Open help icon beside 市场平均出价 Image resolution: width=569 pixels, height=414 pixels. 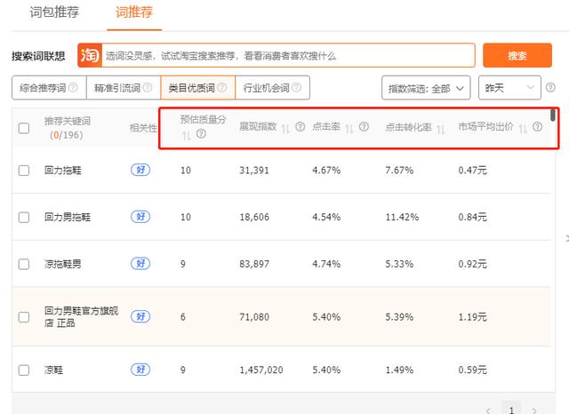point(537,126)
